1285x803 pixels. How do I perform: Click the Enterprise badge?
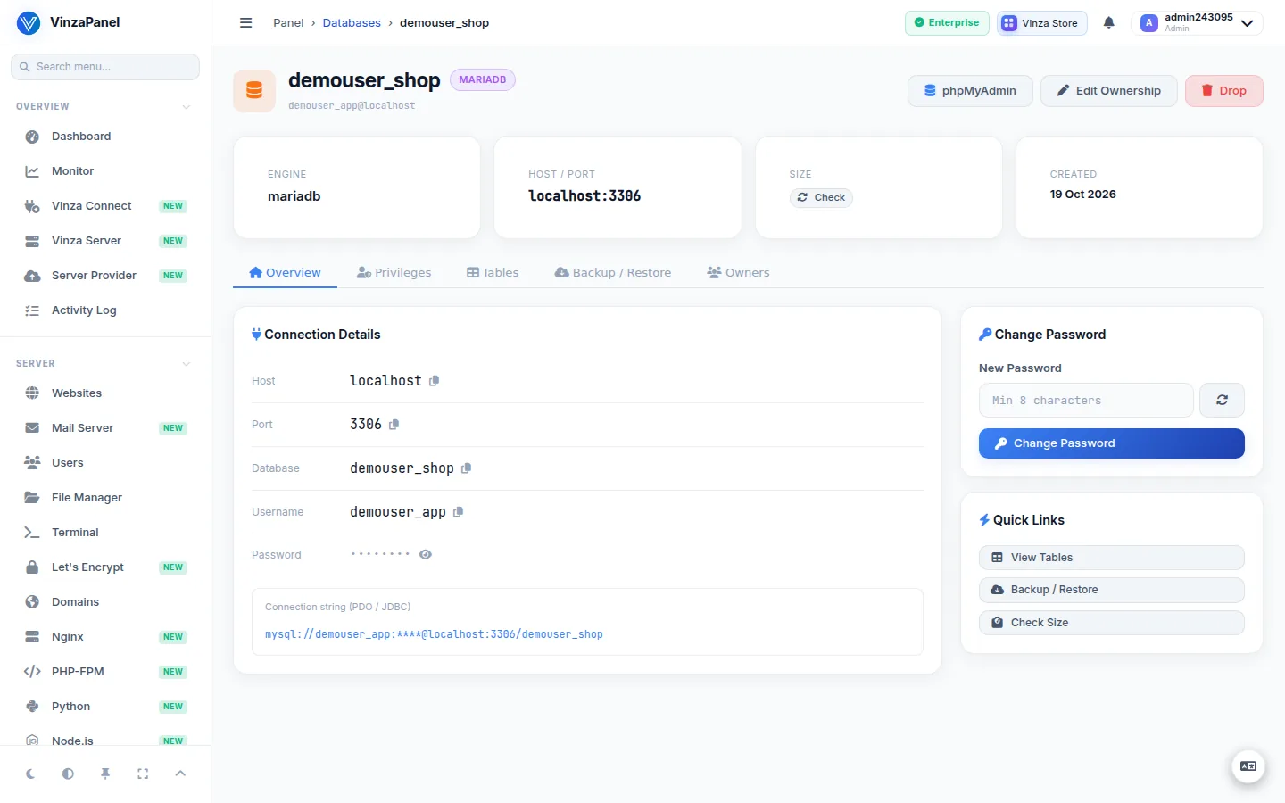coord(947,23)
